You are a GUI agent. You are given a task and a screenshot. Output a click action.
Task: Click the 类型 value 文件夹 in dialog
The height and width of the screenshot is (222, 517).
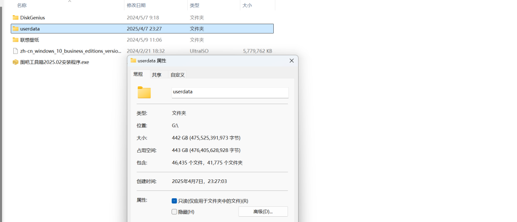coord(179,113)
